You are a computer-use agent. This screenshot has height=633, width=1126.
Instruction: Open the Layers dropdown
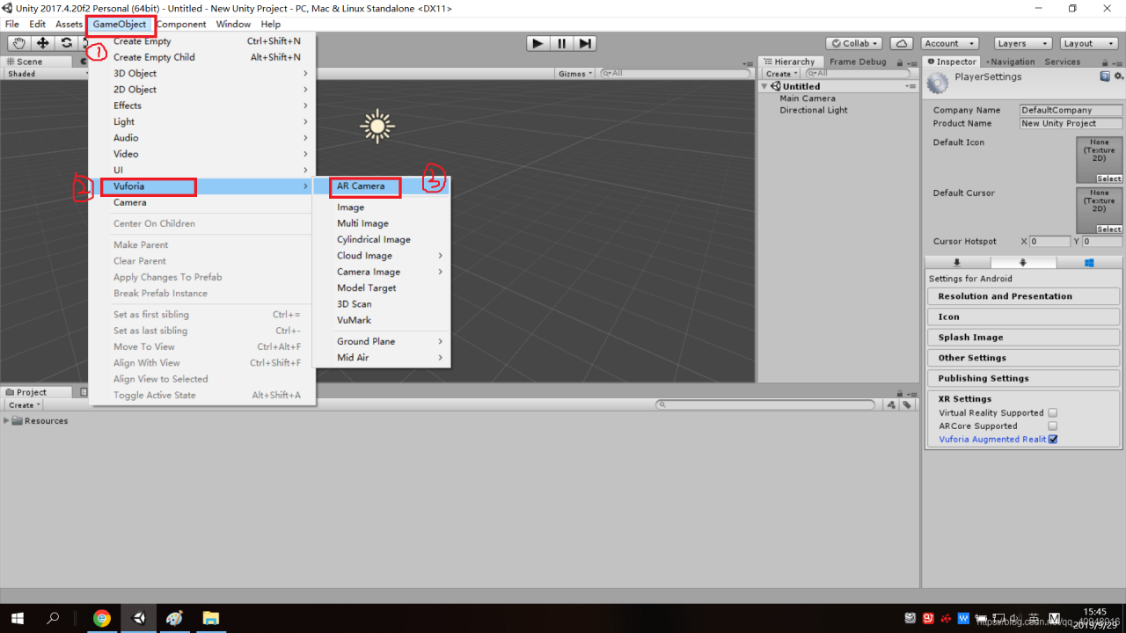point(1022,43)
